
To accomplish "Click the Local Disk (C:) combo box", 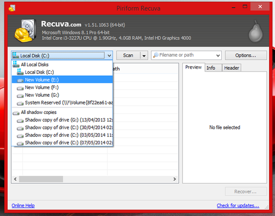I will [x=62, y=55].
